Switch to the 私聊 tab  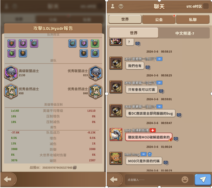[193, 19]
